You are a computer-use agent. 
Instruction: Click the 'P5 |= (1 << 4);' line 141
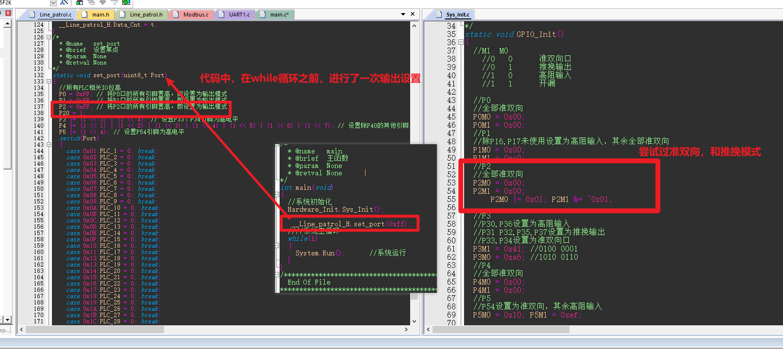point(121,132)
